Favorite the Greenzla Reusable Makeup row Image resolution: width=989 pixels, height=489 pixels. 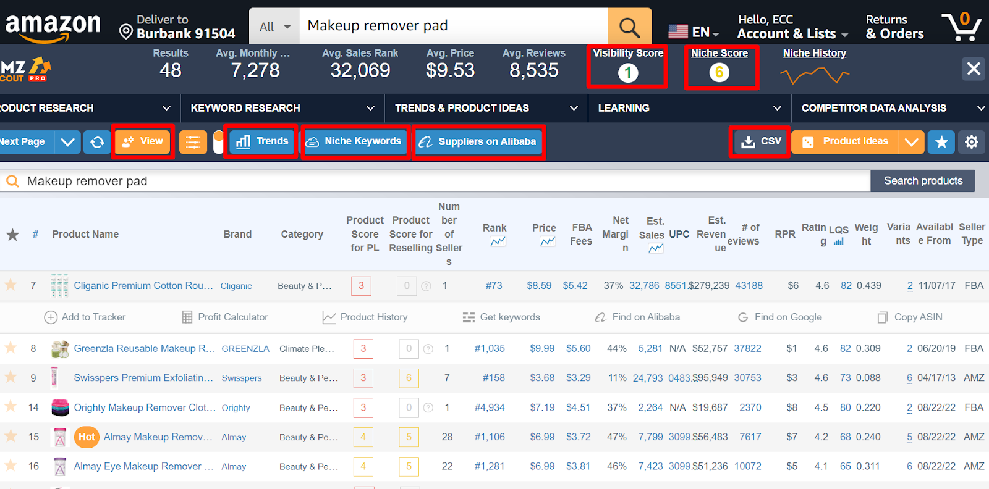point(11,348)
